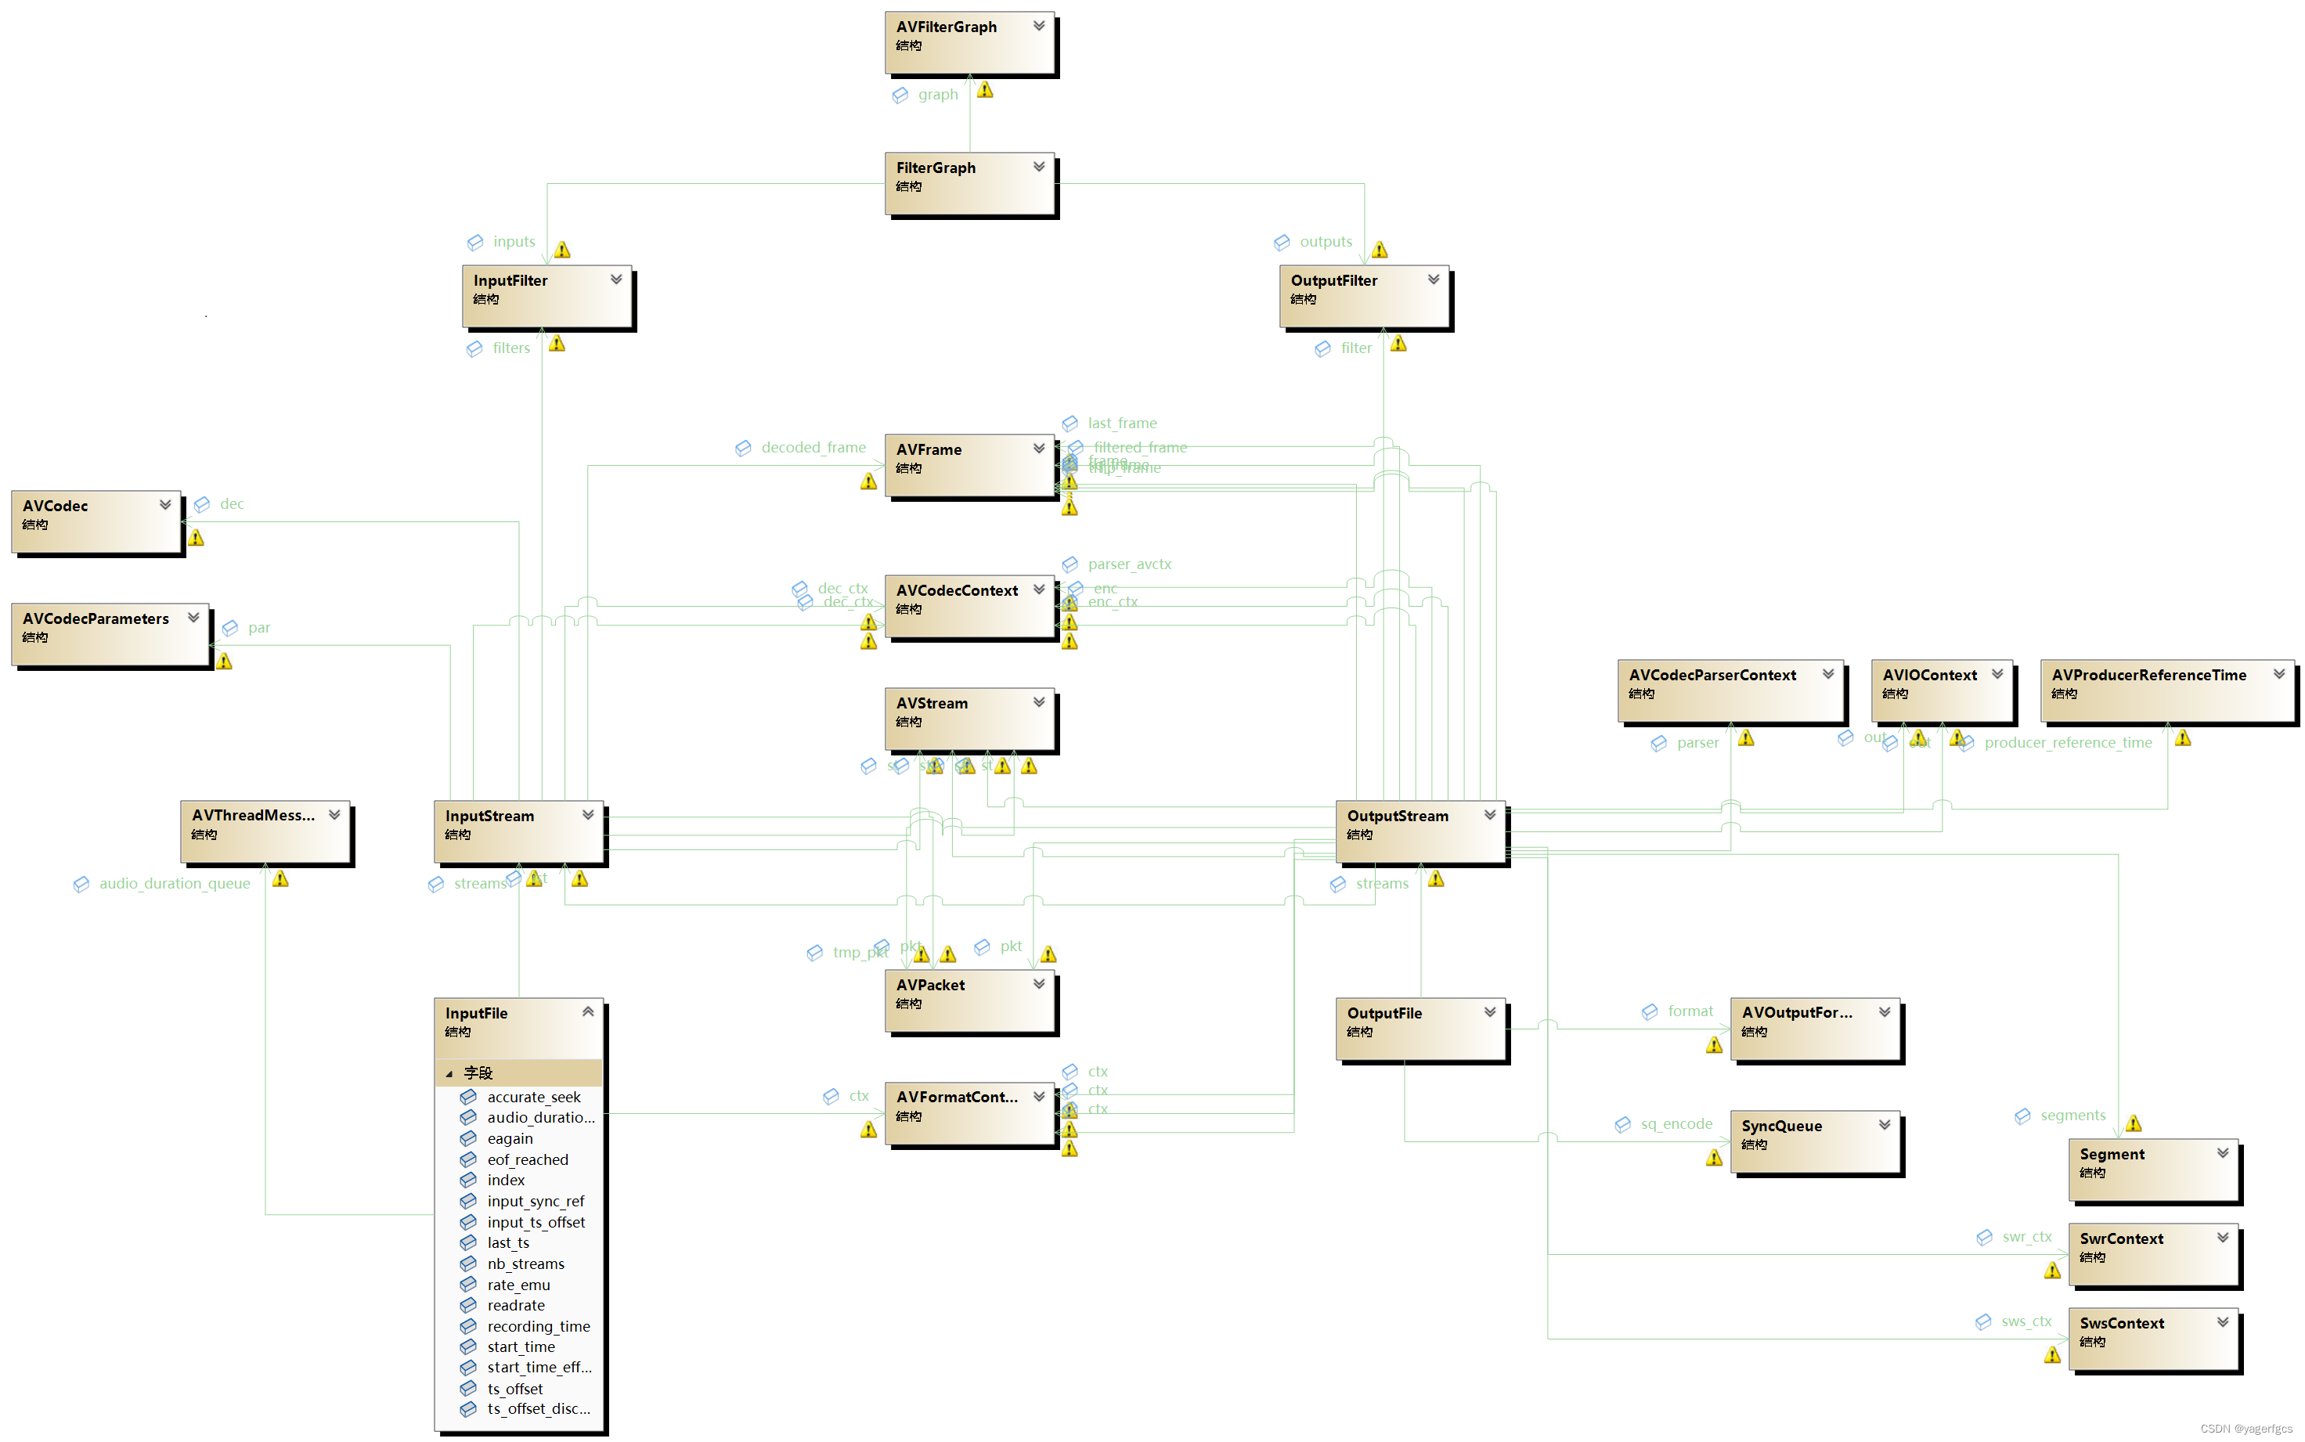Expand the OutputFilter class node
2305x1442 pixels.
coord(1434,279)
